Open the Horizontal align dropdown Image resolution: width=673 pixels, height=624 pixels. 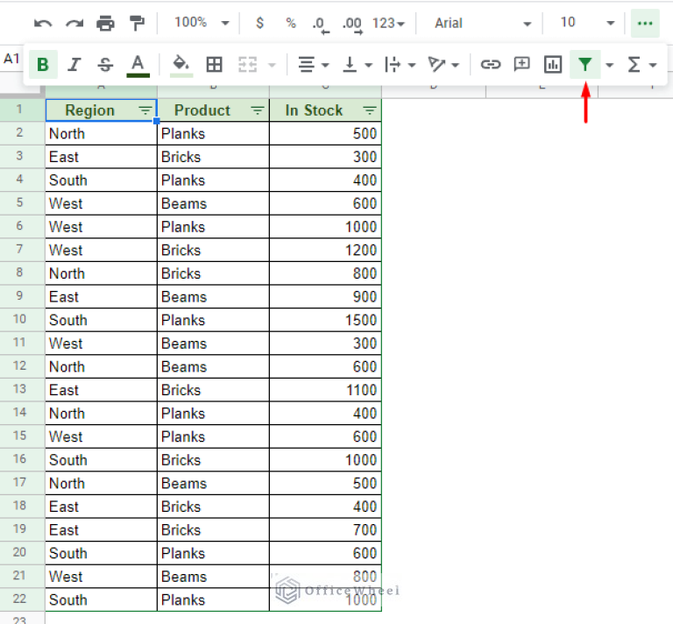point(314,65)
